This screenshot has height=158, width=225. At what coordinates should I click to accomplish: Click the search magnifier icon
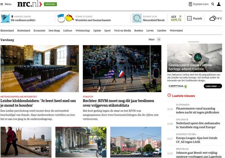[213, 4]
